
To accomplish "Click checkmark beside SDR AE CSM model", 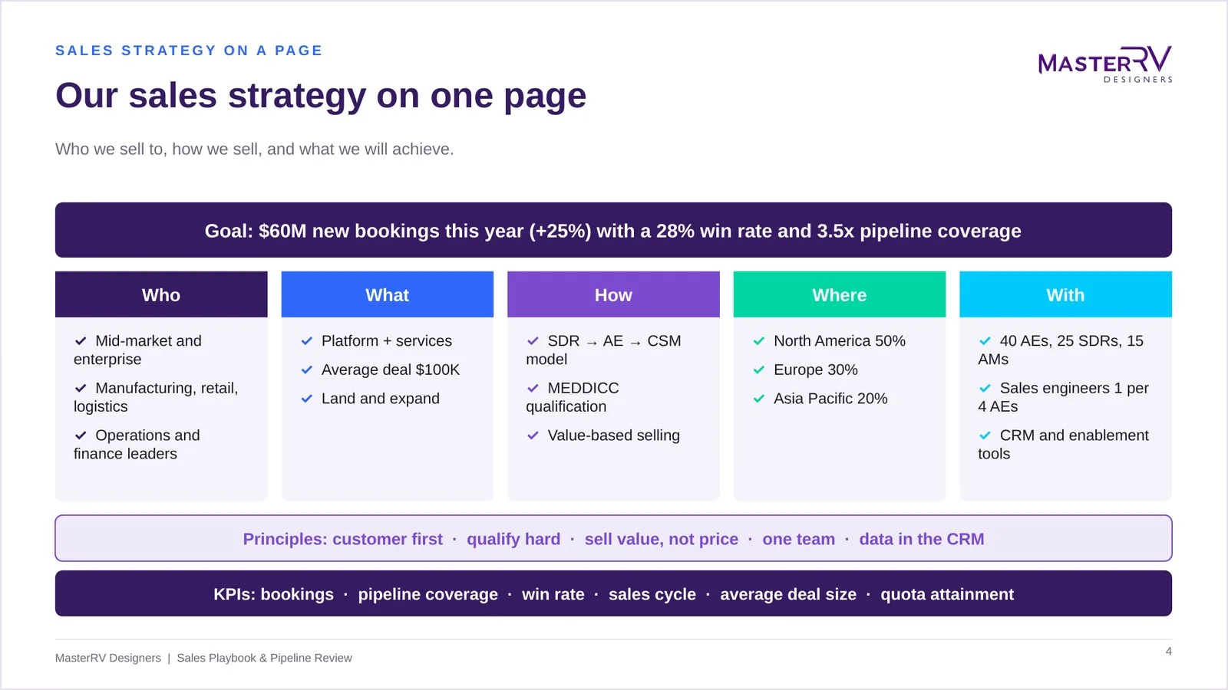I will pyautogui.click(x=533, y=341).
